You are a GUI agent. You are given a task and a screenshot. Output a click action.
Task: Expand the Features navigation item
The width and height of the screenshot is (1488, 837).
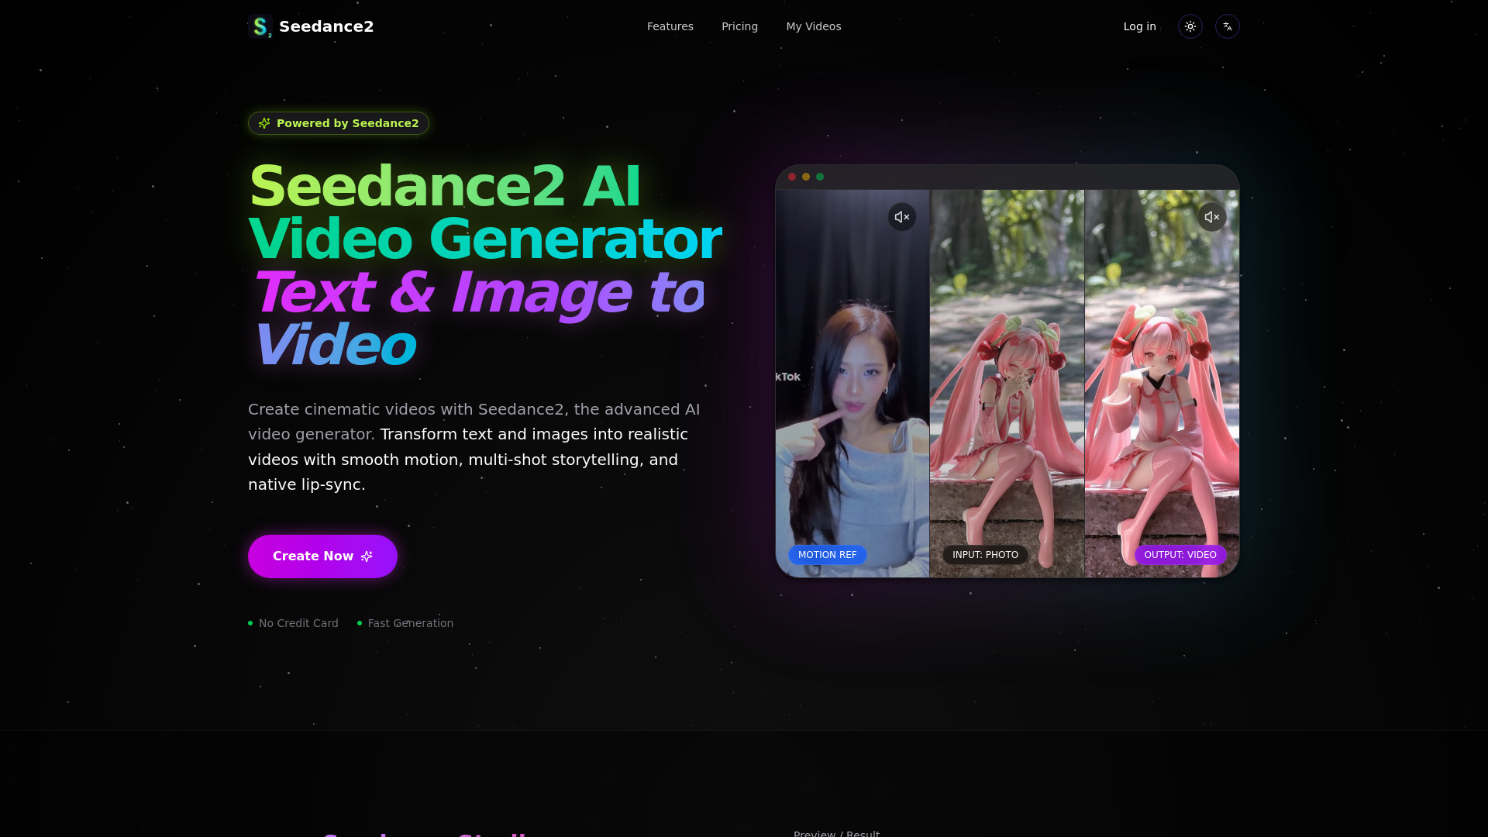click(670, 26)
